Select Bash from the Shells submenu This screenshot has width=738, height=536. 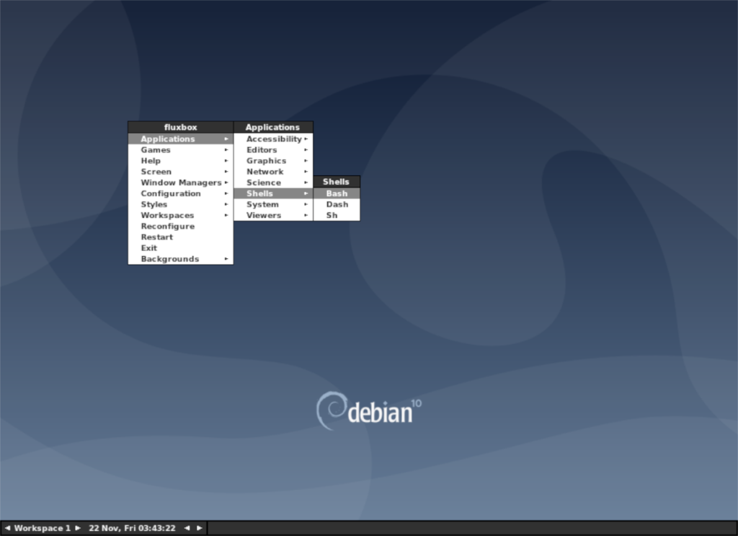[x=336, y=193]
